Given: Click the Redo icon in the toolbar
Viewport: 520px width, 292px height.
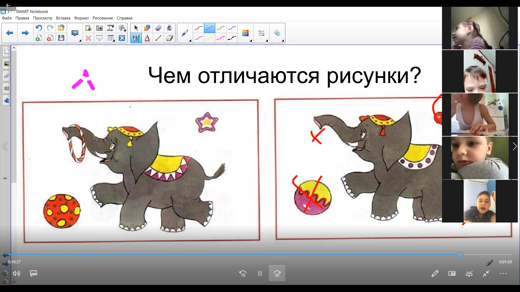Looking at the screenshot, I should pyautogui.click(x=50, y=28).
